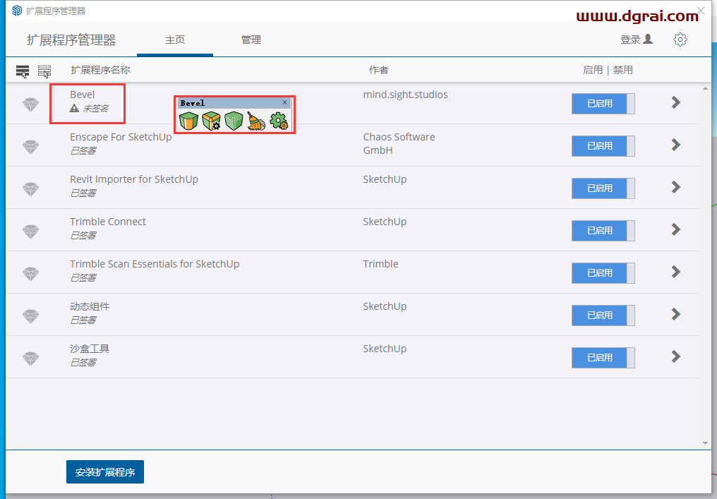This screenshot has width=717, height=499.
Task: Click the Bevel unsigned warning triangle icon
Action: point(74,109)
